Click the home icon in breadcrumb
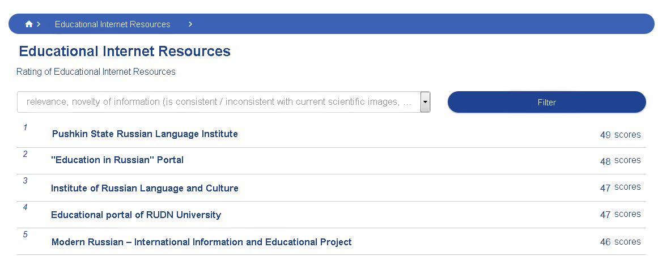 coord(28,24)
